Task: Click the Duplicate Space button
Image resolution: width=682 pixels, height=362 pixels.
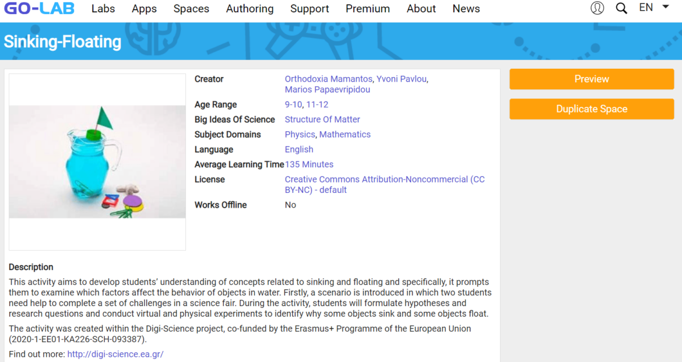Action: tap(591, 109)
